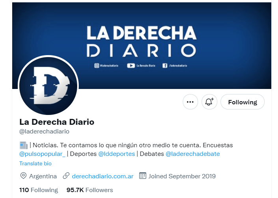The height and width of the screenshot is (198, 278).
Task: Toggle the Following button
Action: 242,102
